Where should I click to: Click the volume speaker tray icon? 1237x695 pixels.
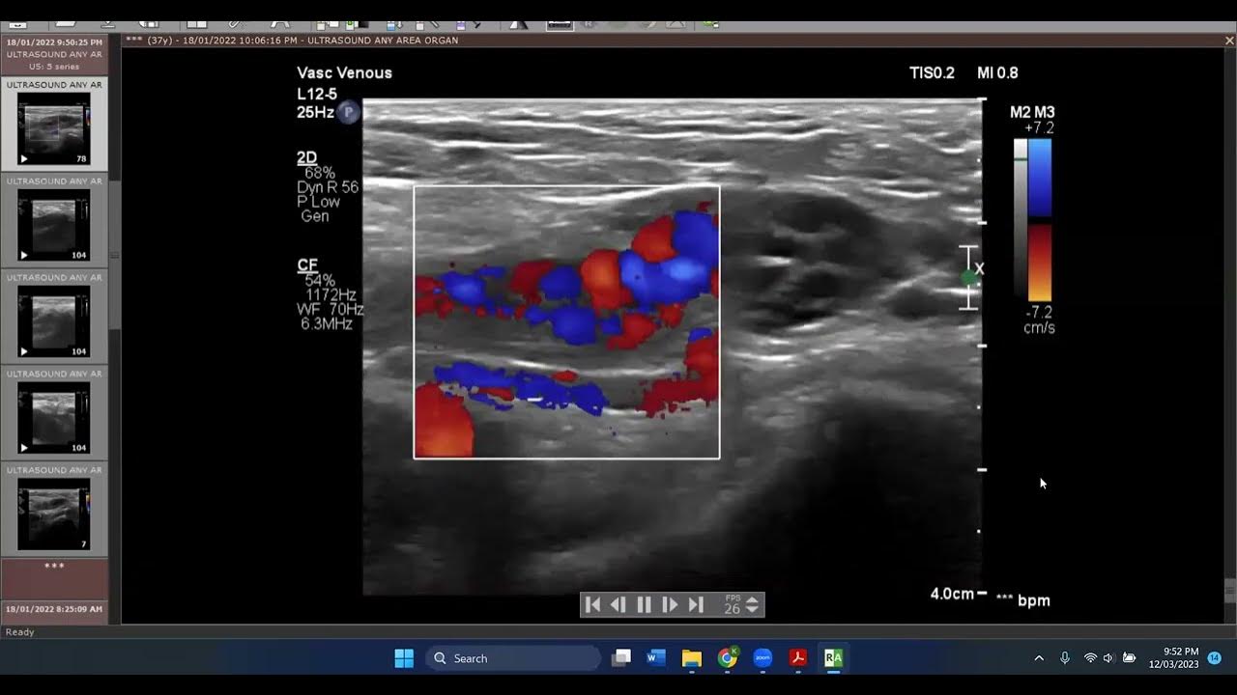[x=1108, y=658]
